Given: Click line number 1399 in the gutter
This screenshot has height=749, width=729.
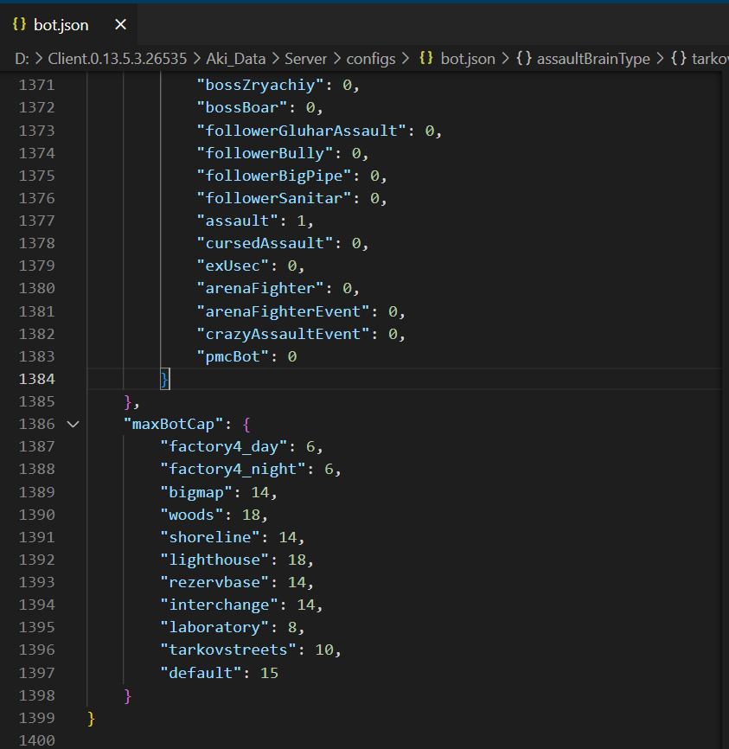Looking at the screenshot, I should (32, 718).
